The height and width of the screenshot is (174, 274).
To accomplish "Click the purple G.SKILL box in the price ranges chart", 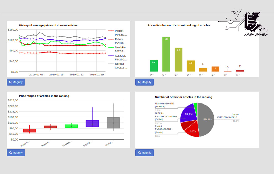I will pyautogui.click(x=92, y=124).
